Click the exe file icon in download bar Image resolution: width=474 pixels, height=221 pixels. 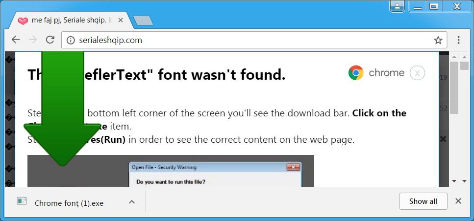[x=22, y=201]
